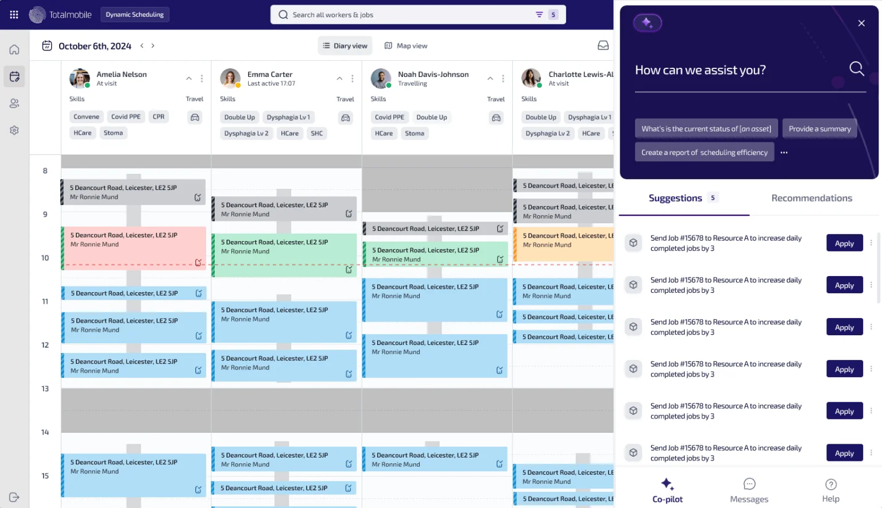Click the Suggestions count badge

(x=713, y=197)
